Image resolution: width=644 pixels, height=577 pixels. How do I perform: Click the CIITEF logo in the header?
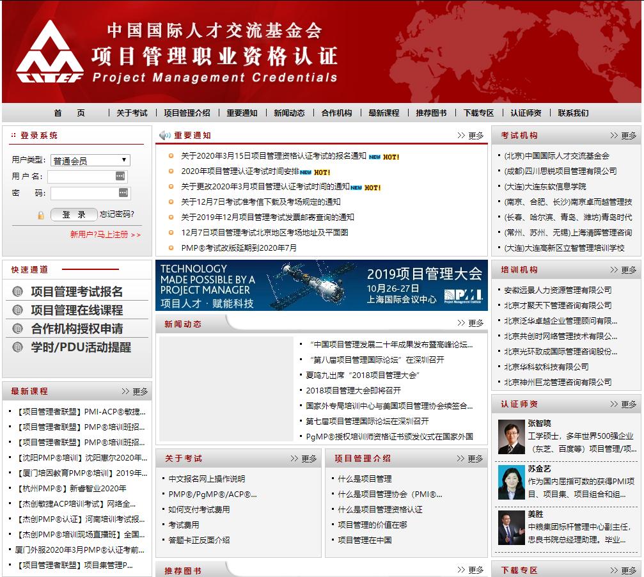[51, 51]
